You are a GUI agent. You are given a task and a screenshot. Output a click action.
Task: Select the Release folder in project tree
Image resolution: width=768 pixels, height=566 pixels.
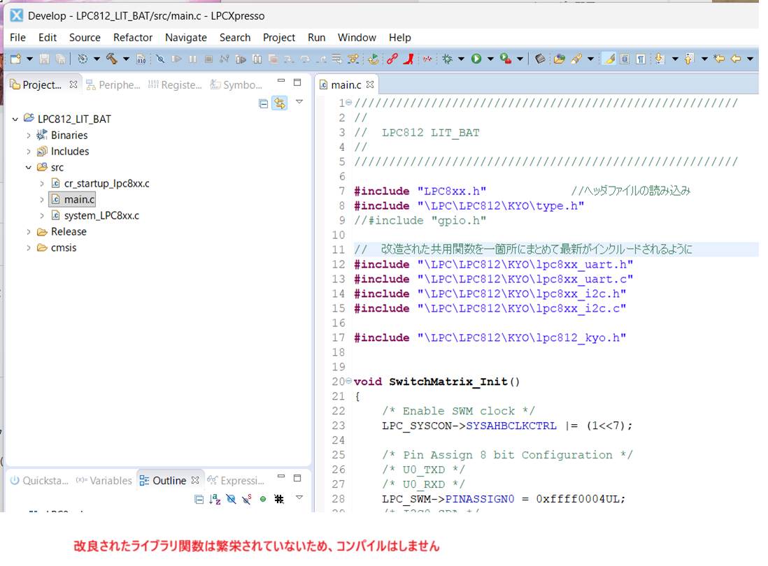[69, 232]
